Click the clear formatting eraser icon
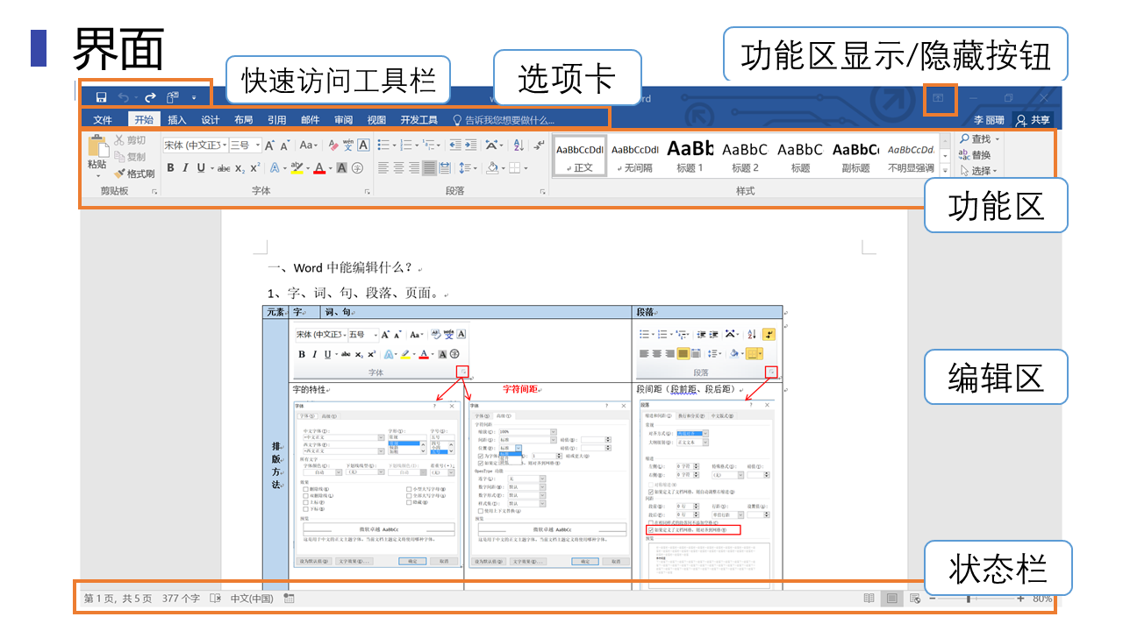 (x=333, y=145)
